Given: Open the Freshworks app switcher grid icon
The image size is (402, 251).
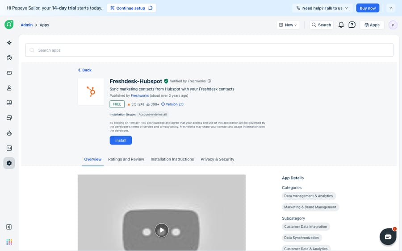Looking at the screenshot, I should (9, 242).
